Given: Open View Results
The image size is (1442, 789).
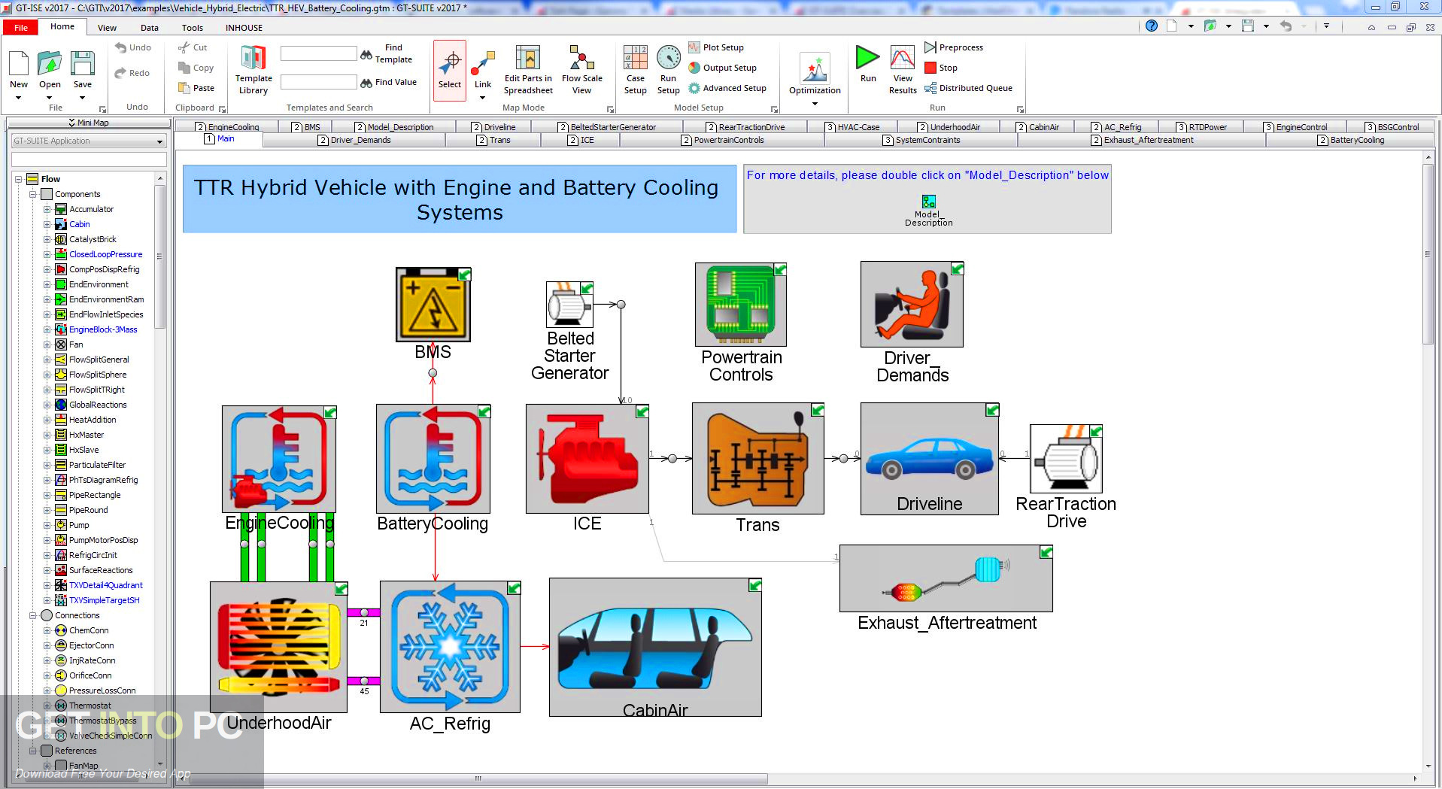Looking at the screenshot, I should 903,69.
